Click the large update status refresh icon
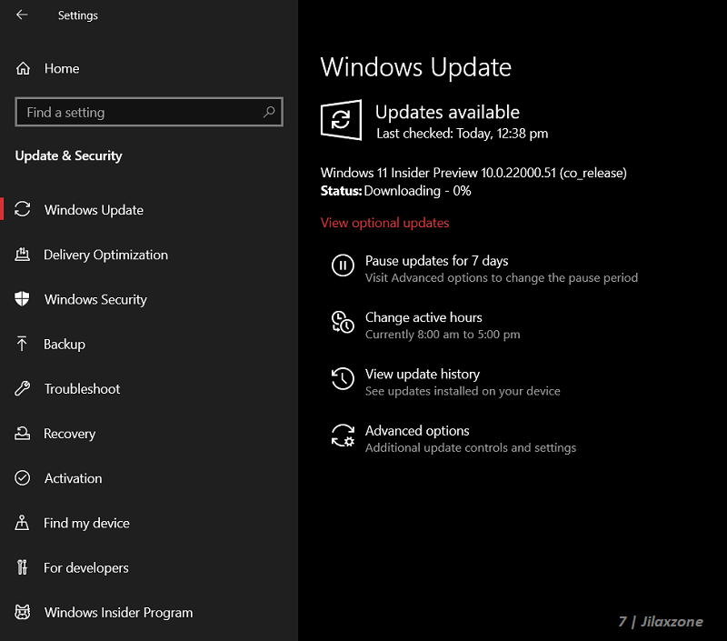The height and width of the screenshot is (641, 727). [x=342, y=120]
